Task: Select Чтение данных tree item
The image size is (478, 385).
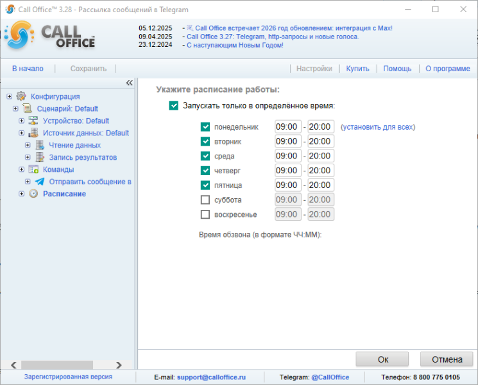Action: 74,145
